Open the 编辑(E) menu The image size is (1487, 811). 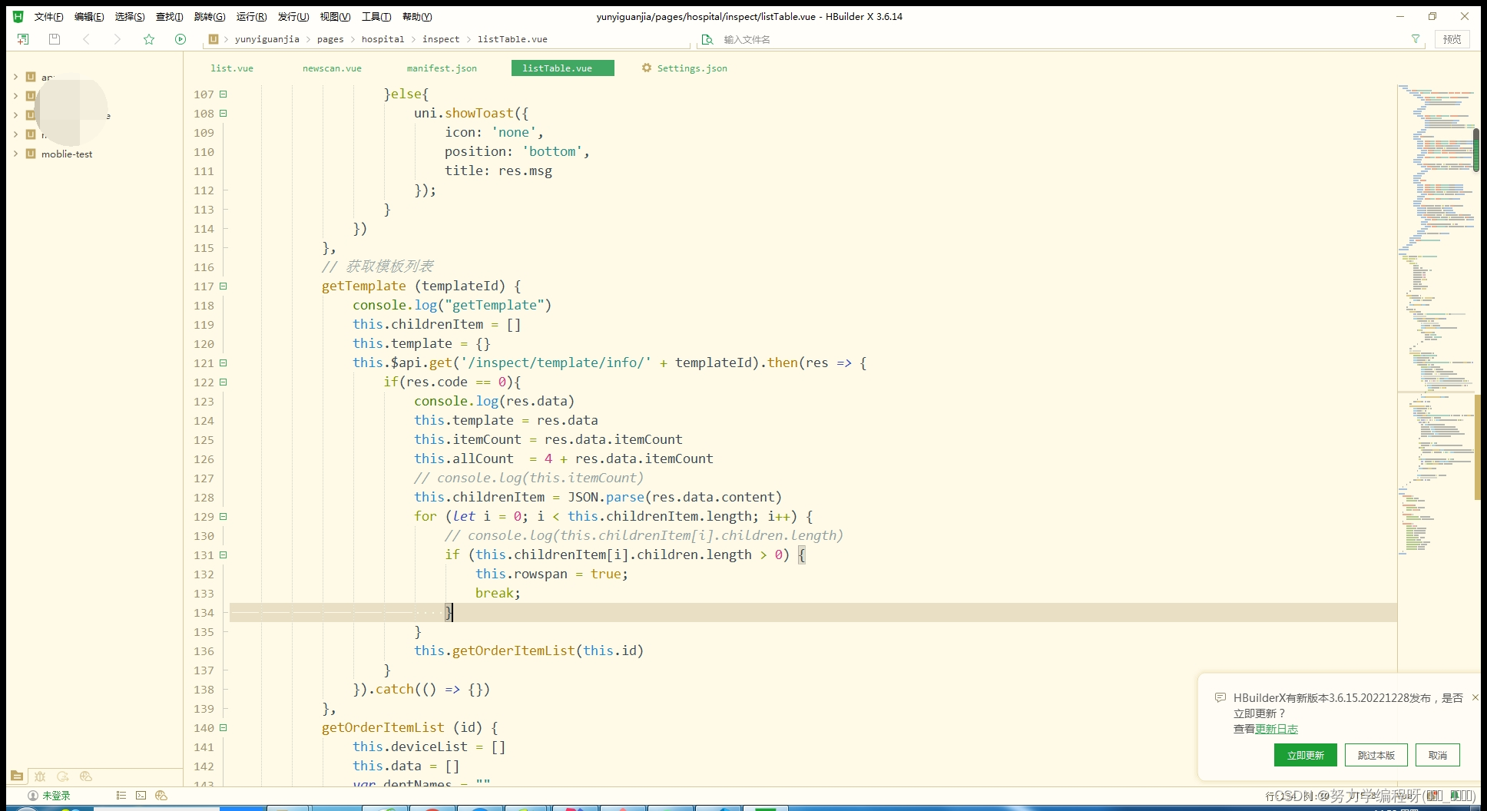(x=89, y=16)
